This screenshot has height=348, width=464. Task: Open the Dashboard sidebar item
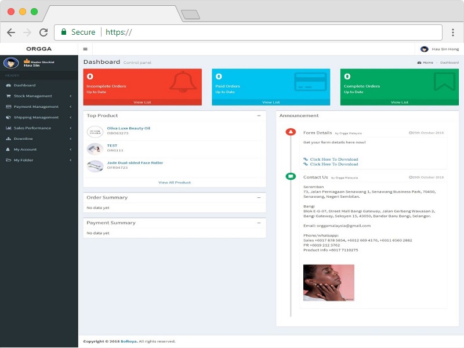(24, 85)
